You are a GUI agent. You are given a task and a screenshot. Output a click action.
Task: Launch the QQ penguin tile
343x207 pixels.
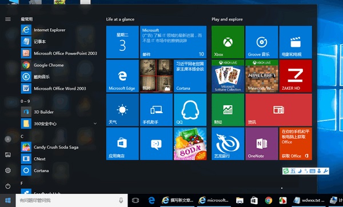pos(190,110)
